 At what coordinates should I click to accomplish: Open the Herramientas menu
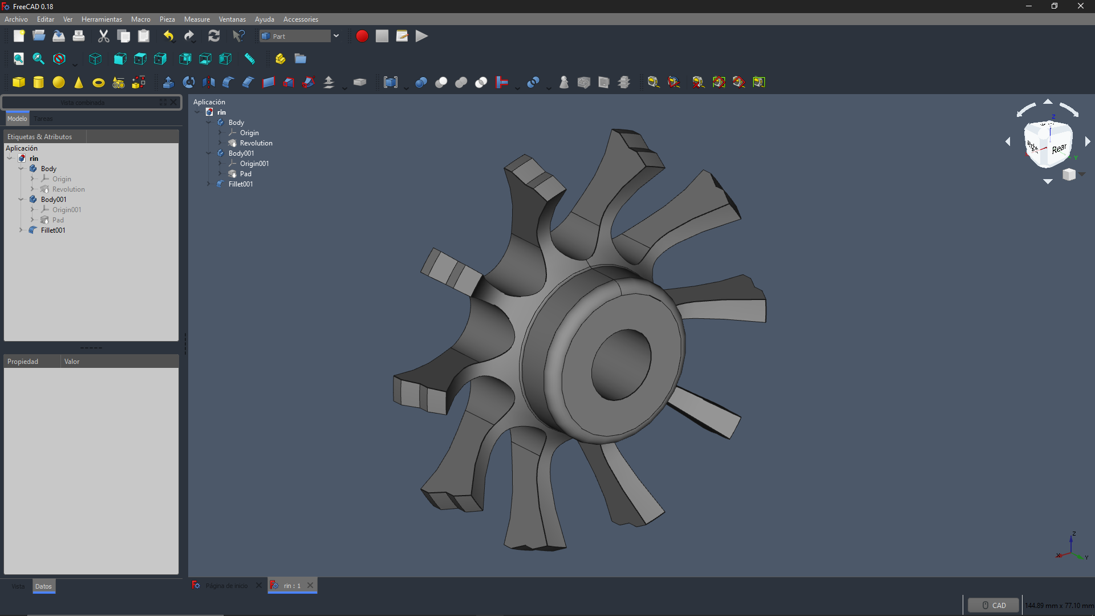point(102,19)
